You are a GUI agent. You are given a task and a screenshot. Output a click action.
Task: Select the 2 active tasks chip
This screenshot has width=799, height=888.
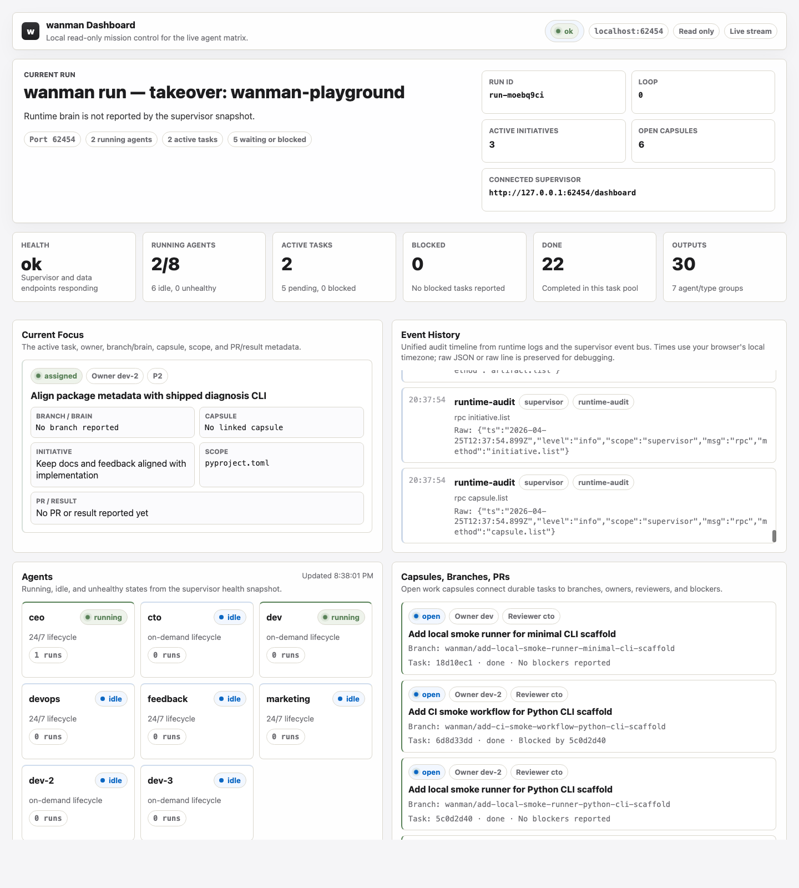click(193, 139)
